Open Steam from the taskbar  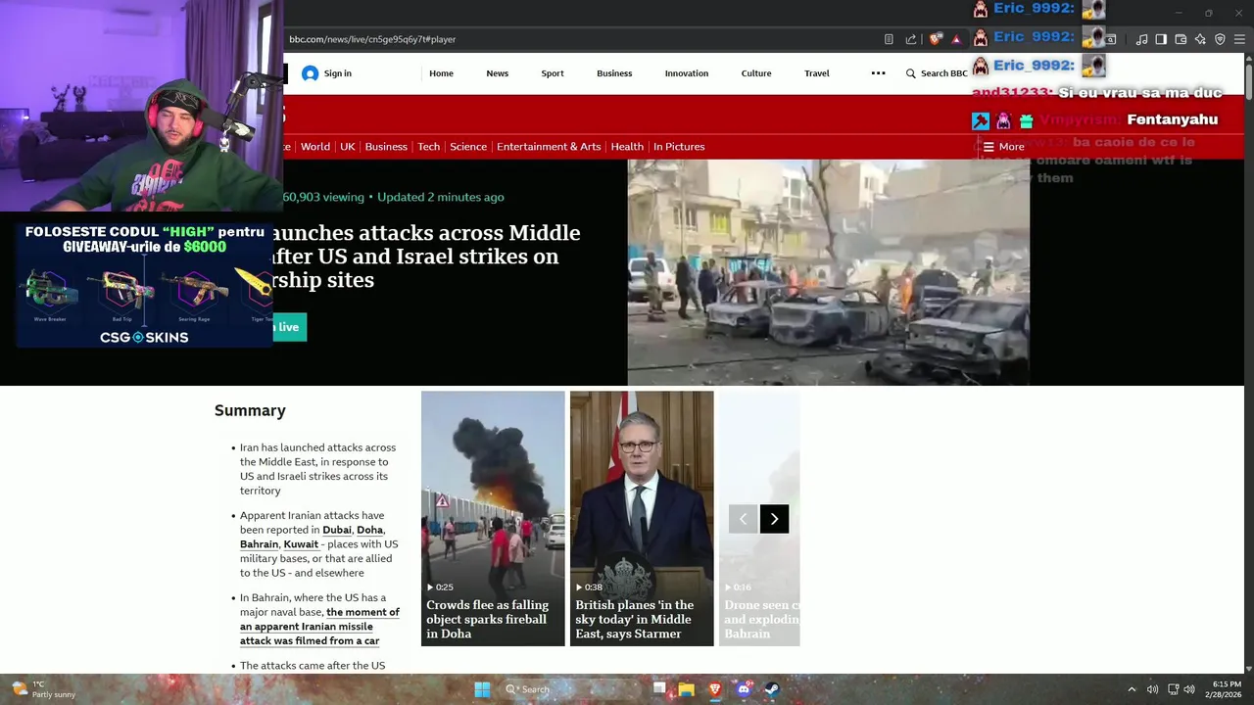click(771, 689)
